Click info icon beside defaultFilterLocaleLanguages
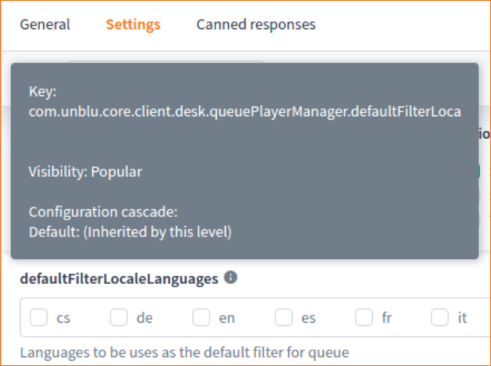Screen dimensions: 491x366 point(231,278)
